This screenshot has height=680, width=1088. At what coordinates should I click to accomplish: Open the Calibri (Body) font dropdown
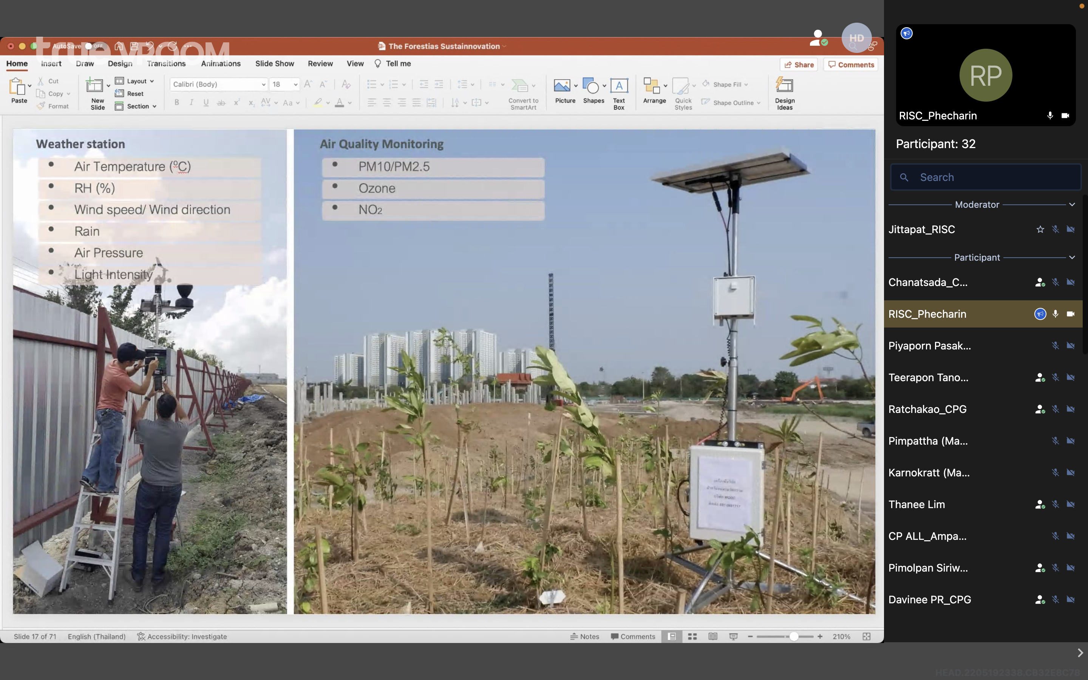coord(263,85)
